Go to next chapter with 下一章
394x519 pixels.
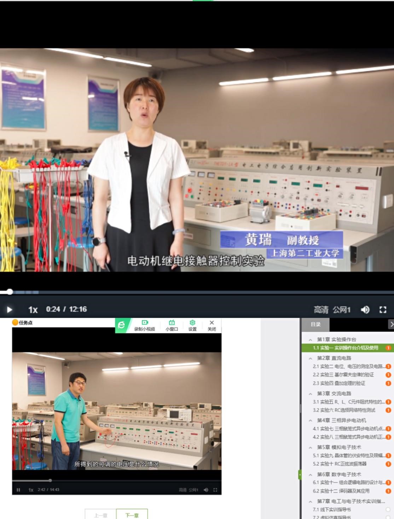[x=132, y=515]
